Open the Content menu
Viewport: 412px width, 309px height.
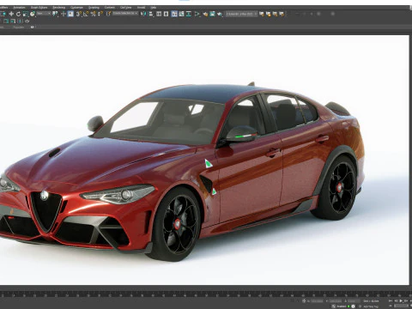click(x=110, y=8)
